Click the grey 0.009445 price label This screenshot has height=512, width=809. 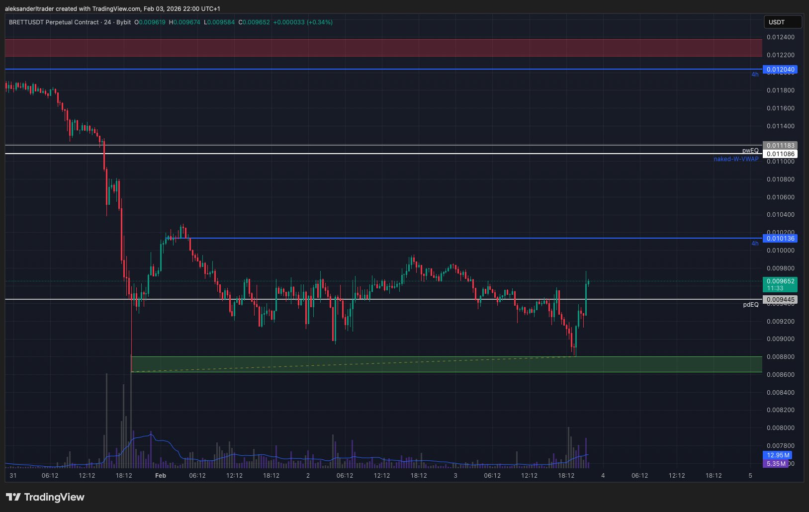[780, 300]
